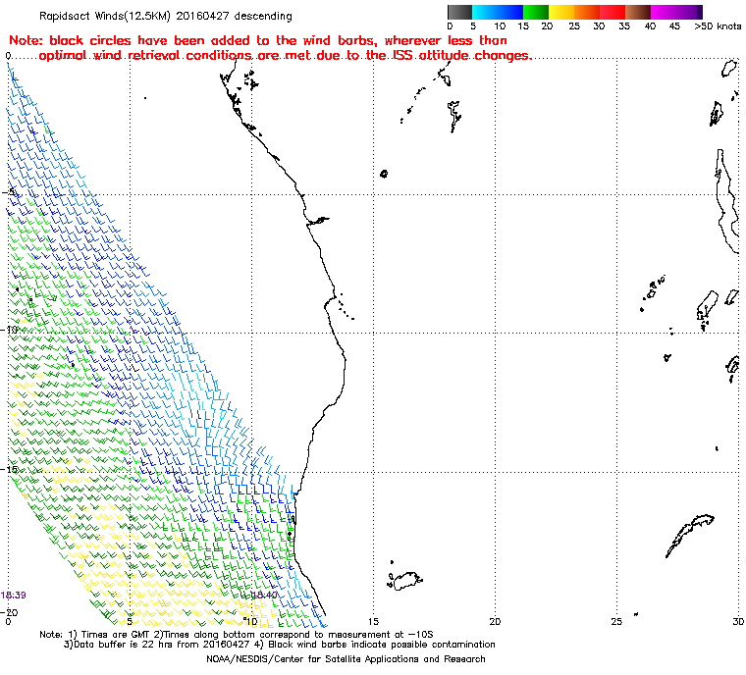Viewport: 746px width, 675px height.
Task: Click the footnote 'Times are GMT' line
Action: (236, 634)
